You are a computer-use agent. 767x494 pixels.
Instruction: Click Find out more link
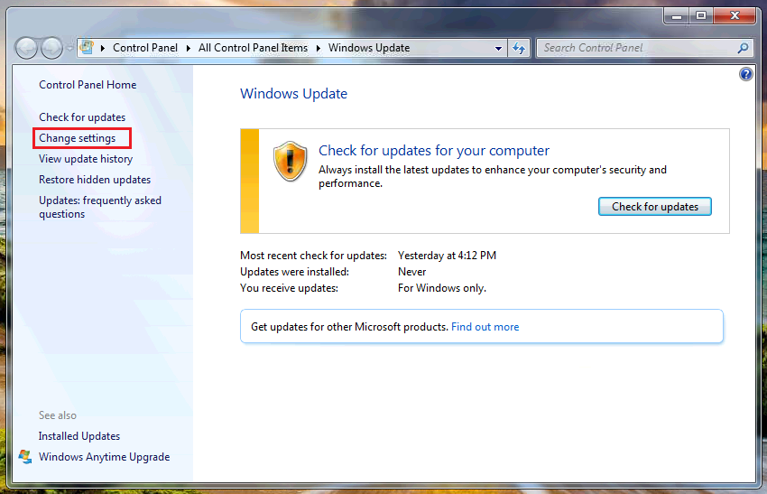(x=485, y=327)
